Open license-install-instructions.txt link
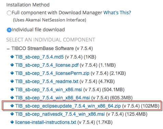This screenshot has height=129, width=163. tap(45, 122)
